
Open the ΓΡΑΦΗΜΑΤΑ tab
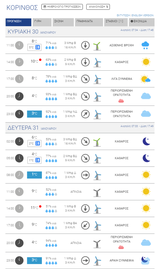coord(89,22)
